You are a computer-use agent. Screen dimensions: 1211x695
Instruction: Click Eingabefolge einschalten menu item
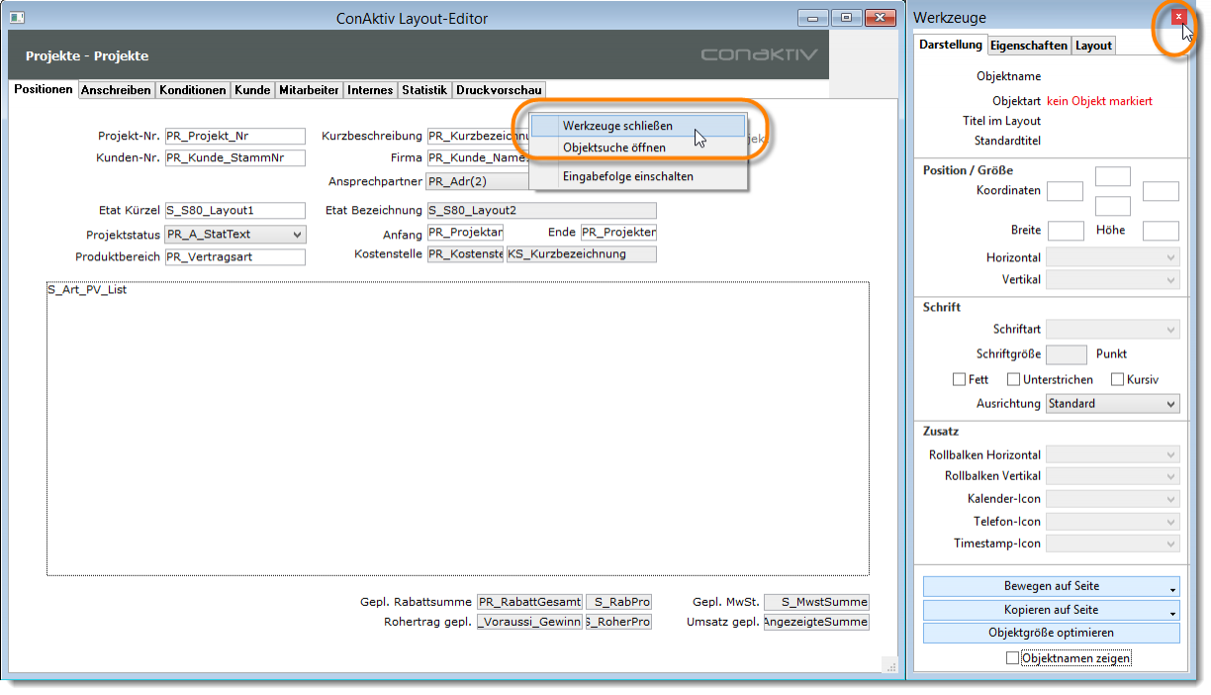pos(627,176)
